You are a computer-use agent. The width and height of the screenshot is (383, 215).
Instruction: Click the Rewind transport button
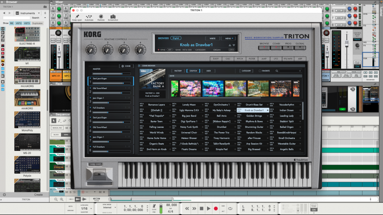187,209
